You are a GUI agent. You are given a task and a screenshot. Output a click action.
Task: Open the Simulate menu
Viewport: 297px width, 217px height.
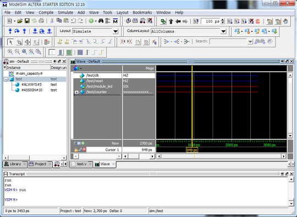[65, 13]
